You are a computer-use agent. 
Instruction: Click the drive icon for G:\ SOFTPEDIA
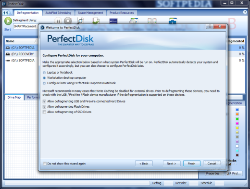click(8, 61)
